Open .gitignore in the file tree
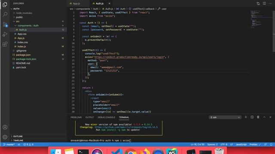 (x=21, y=51)
